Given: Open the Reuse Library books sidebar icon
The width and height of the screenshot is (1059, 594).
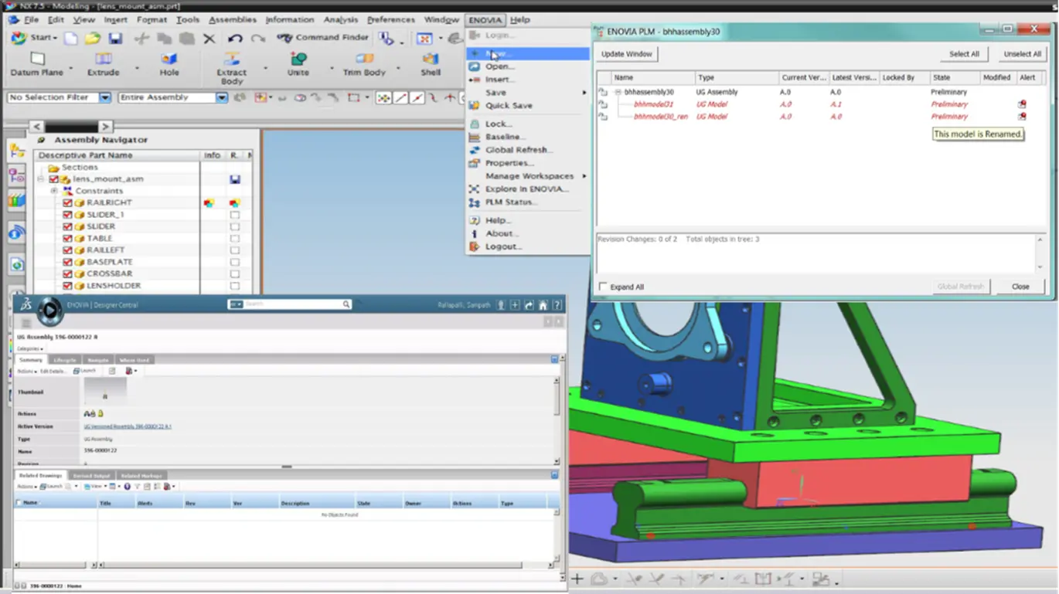Looking at the screenshot, I should [17, 202].
